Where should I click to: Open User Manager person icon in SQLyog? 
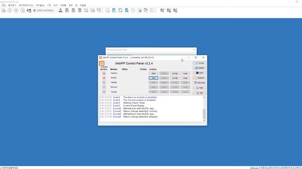pyautogui.click(x=60, y=10)
